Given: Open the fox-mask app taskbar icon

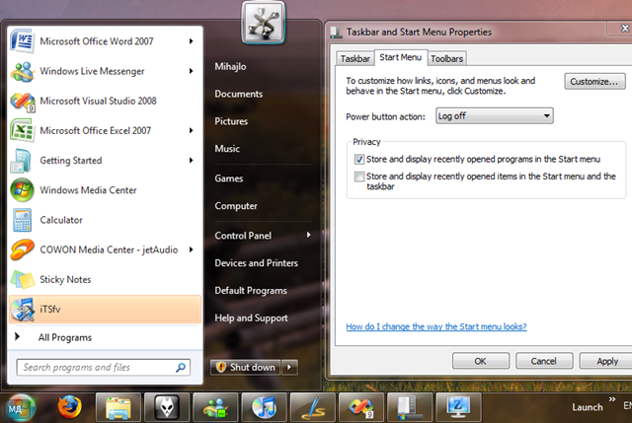Looking at the screenshot, I should coord(167,407).
